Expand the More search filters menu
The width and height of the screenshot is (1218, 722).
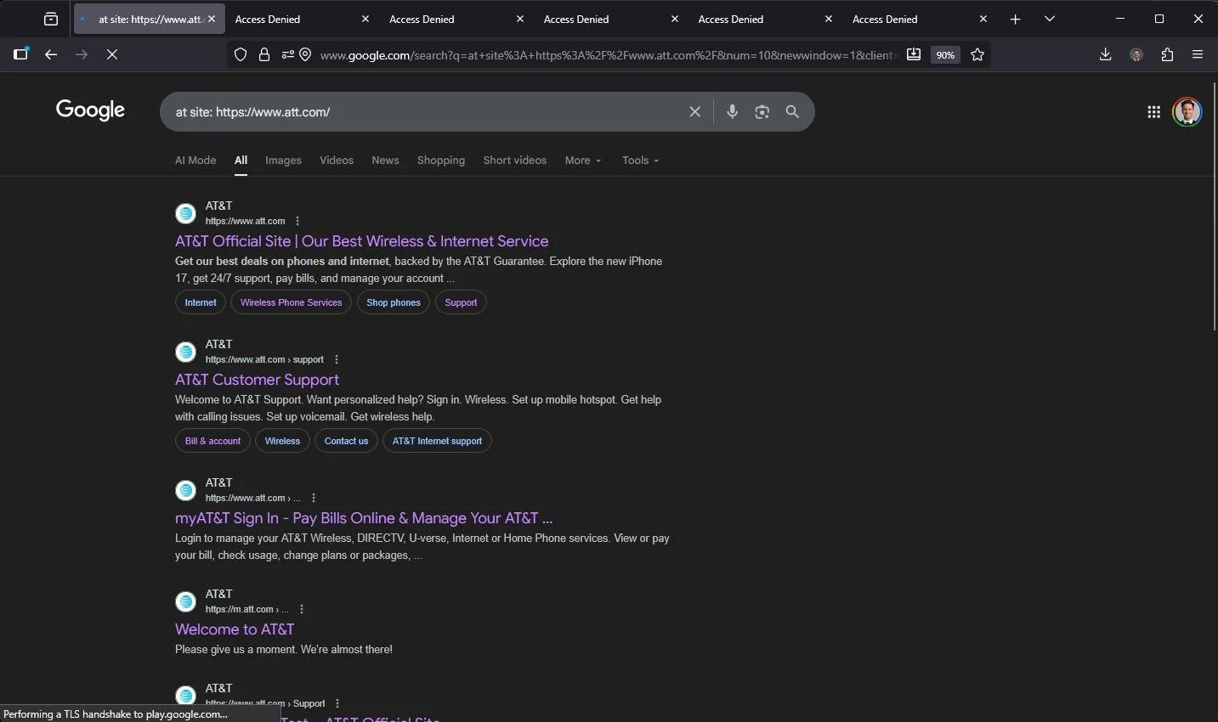(583, 161)
